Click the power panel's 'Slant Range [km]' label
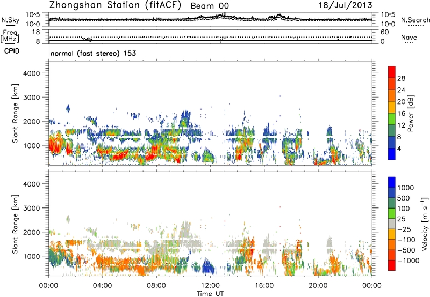This screenshot has height=297, width=430. click(15, 113)
